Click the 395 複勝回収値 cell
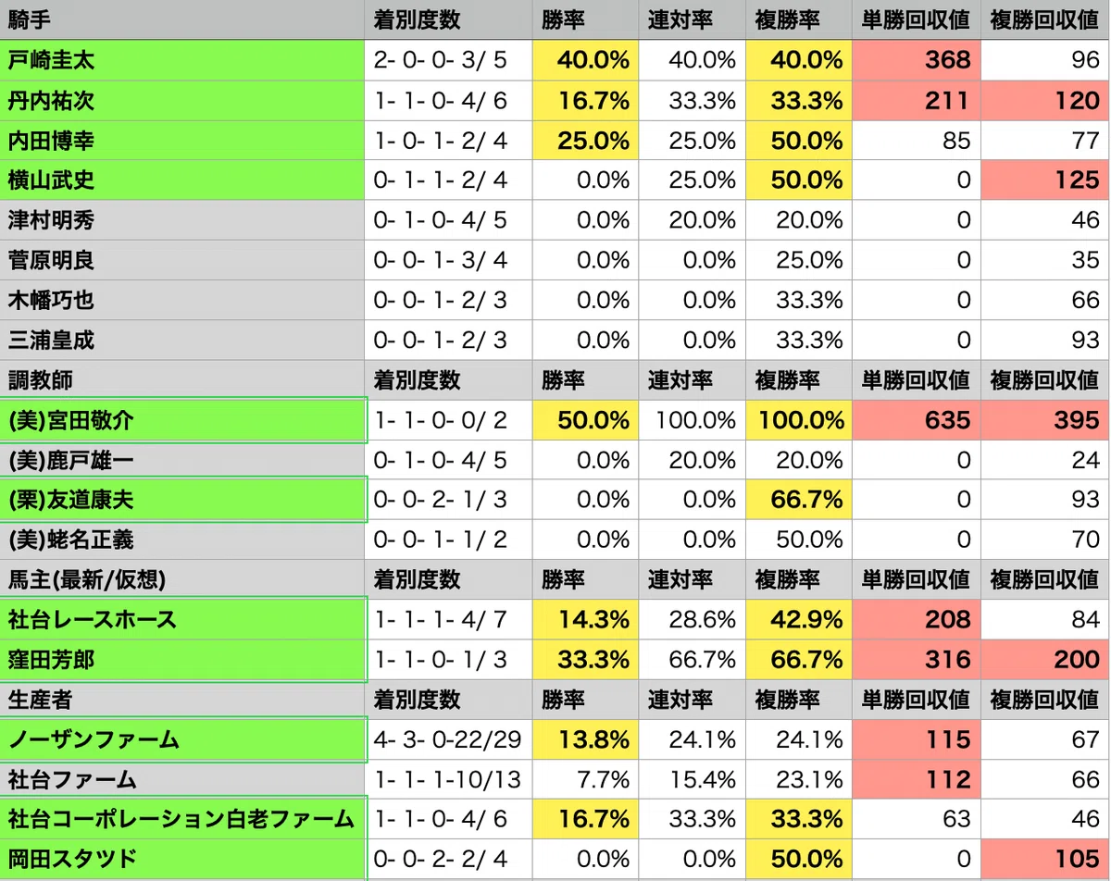 coord(1044,420)
